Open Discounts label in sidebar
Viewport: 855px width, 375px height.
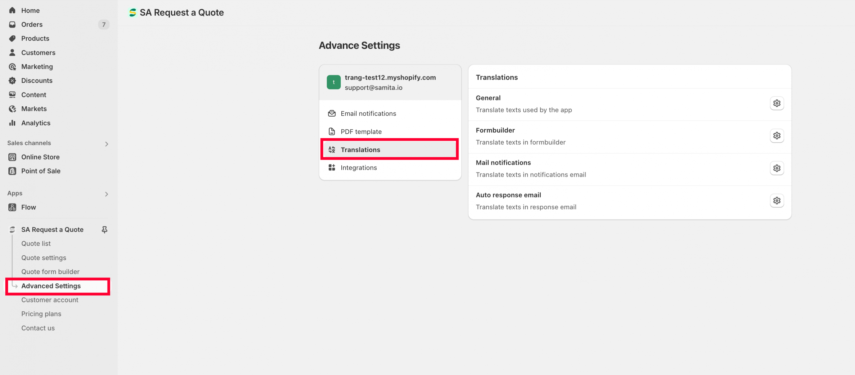tap(37, 81)
